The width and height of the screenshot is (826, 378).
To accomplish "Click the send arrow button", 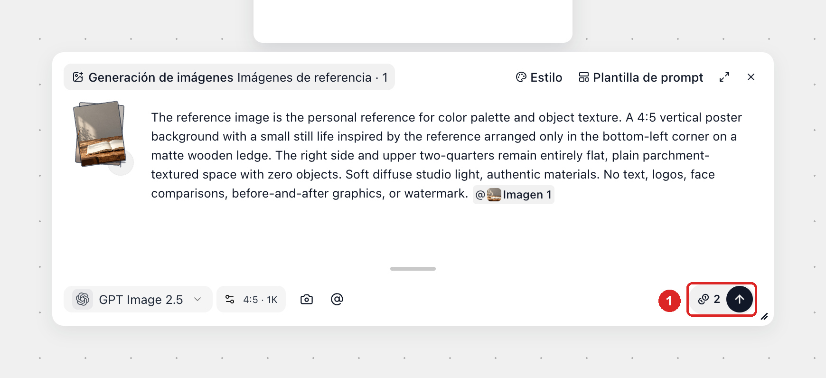I will pos(739,299).
